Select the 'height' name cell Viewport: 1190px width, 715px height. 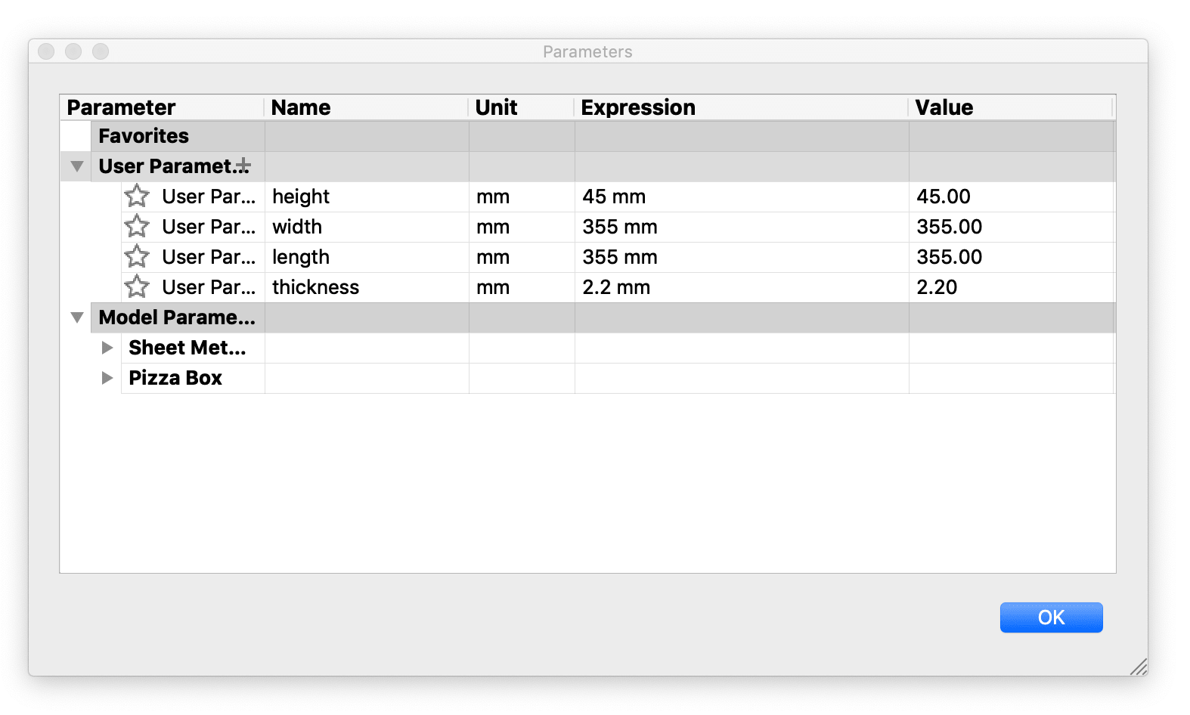(x=367, y=197)
